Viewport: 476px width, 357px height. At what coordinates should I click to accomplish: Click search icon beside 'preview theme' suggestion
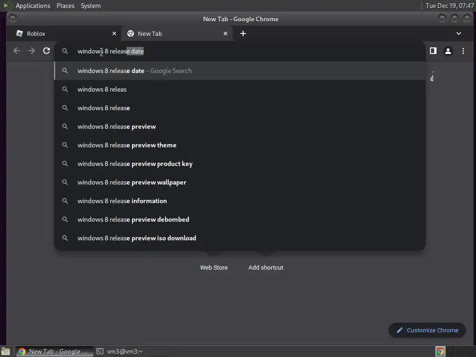point(65,145)
